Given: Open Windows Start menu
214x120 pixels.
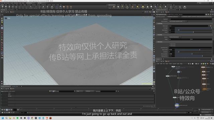Looking at the screenshot, I should point(3,118).
